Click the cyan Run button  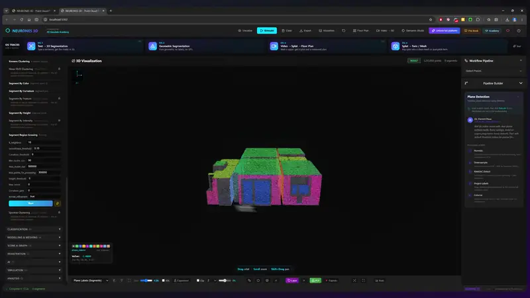coord(30,203)
